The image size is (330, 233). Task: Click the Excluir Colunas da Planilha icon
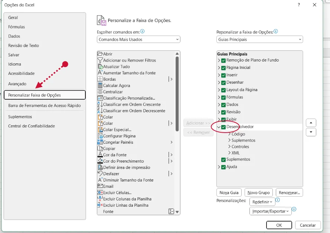(x=100, y=199)
